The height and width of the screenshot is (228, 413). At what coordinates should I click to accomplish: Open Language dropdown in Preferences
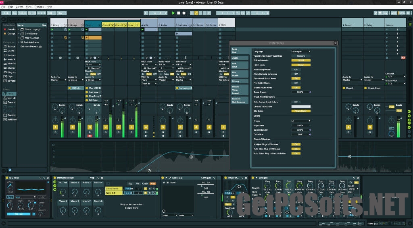(301, 51)
